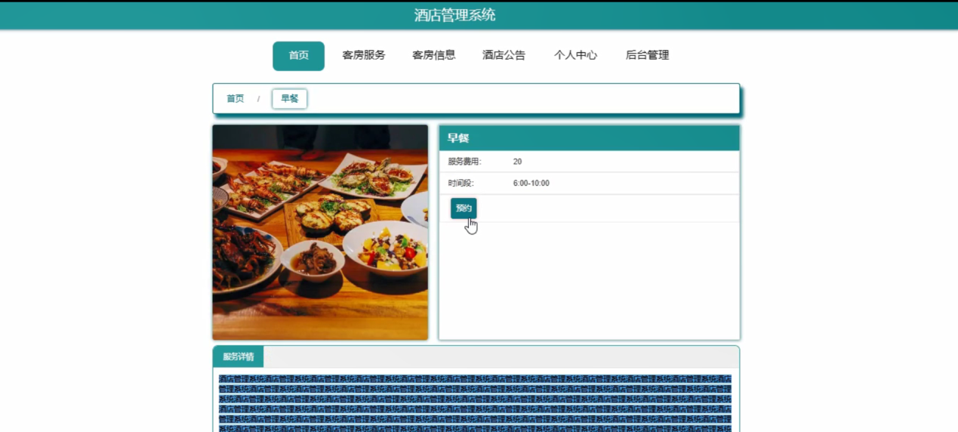Click the 预约 button
The height and width of the screenshot is (432, 958).
(x=464, y=208)
